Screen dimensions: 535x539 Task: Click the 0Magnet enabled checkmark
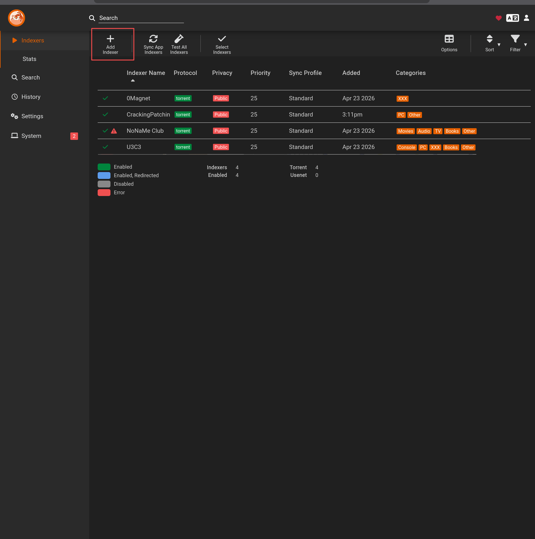tap(105, 98)
